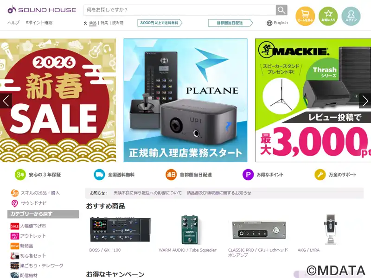This screenshot has width=371, height=278.
Task: Click the teal login user icon
Action: (351, 16)
